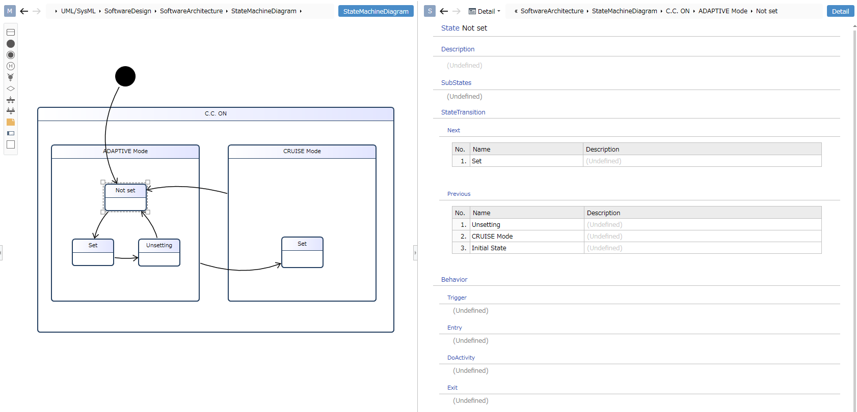Viewport: 857px width, 412px height.
Task: Click the StateTransition section heading
Action: tap(463, 112)
